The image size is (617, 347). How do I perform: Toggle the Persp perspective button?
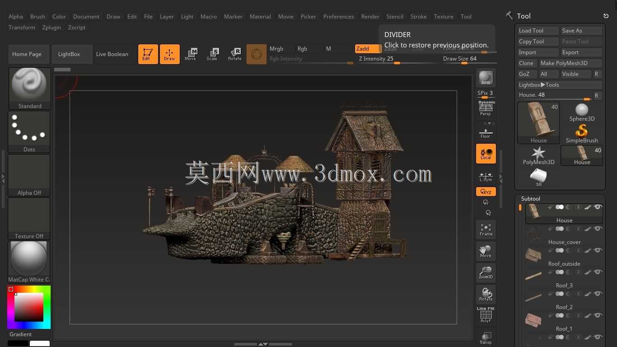point(486,108)
